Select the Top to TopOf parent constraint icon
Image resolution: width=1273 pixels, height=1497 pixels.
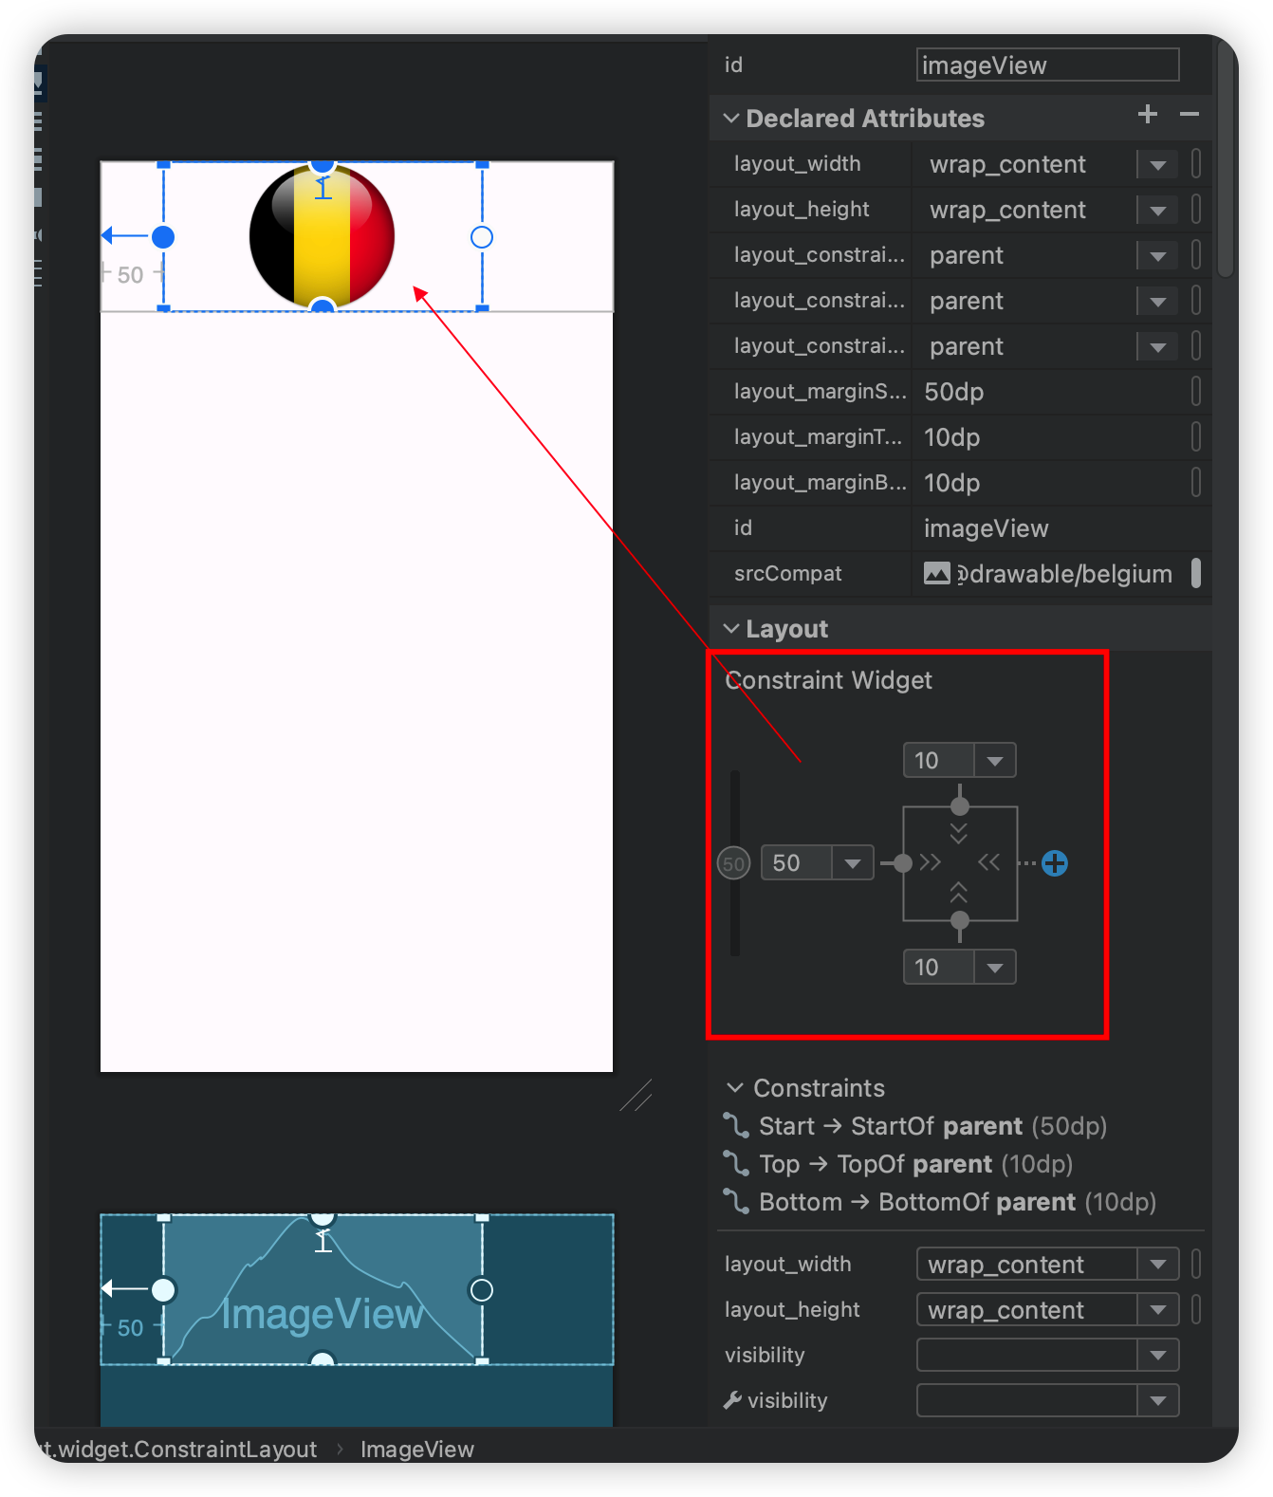coord(736,1164)
